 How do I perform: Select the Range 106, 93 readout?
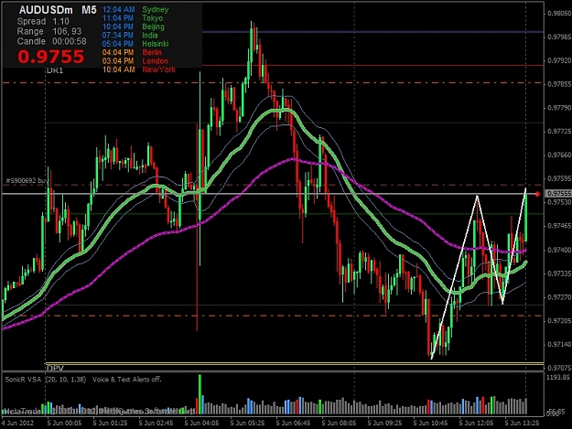click(49, 31)
